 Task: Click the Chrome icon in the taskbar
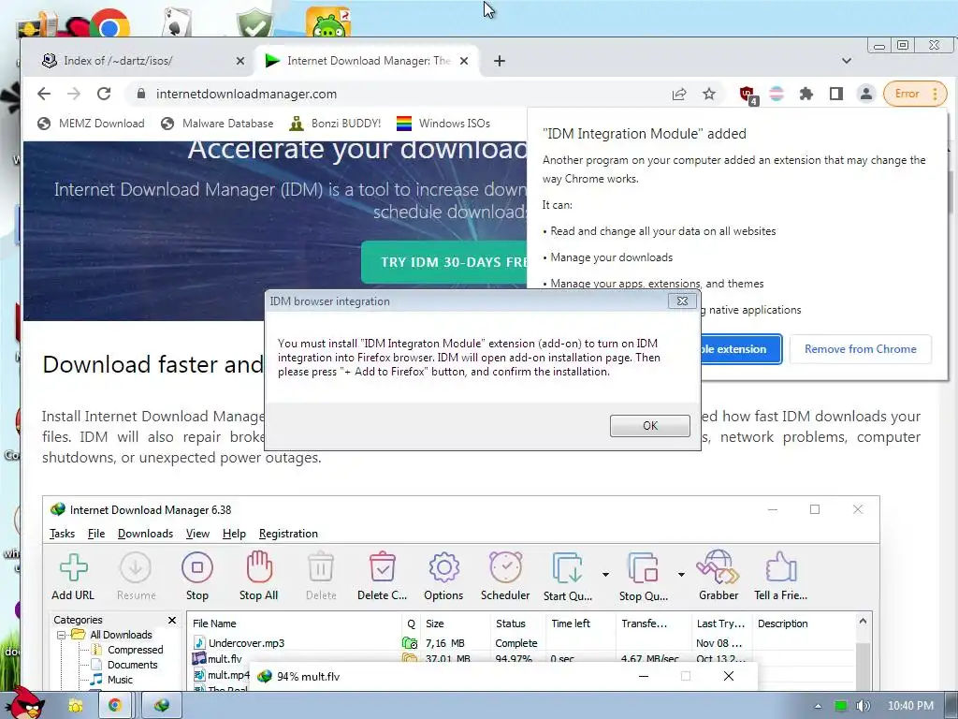pyautogui.click(x=115, y=705)
